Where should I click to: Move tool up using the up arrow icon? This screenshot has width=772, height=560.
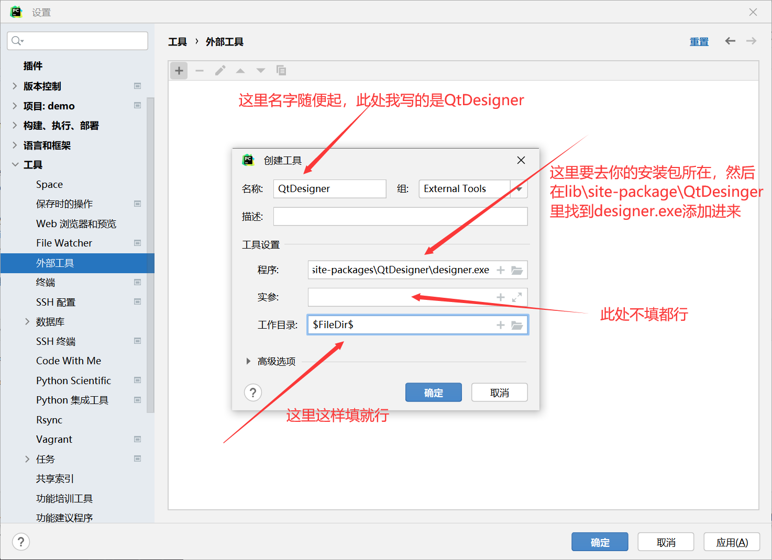(x=240, y=70)
